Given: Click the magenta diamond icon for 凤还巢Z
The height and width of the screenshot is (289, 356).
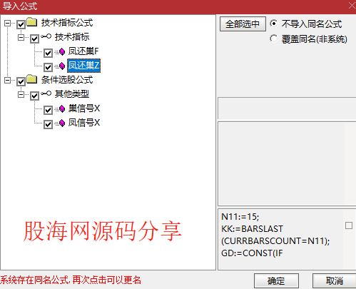Looking at the screenshot, I should pos(62,66).
